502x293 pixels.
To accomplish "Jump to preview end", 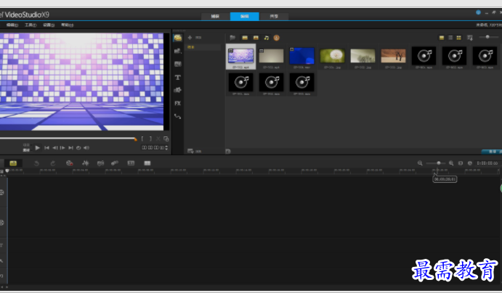I will tap(70, 148).
